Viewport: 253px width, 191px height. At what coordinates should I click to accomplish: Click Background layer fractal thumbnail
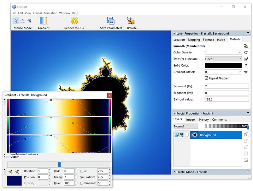click(x=194, y=135)
